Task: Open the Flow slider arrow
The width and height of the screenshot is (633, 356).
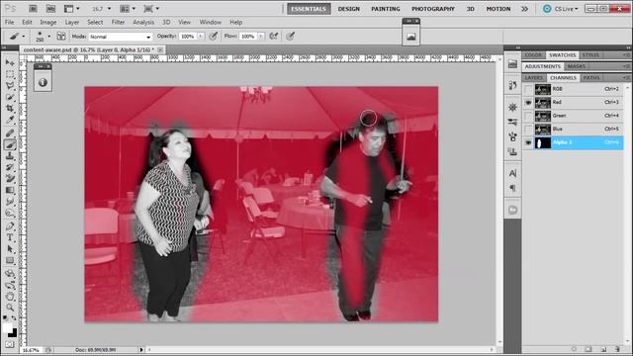Action: 261,37
